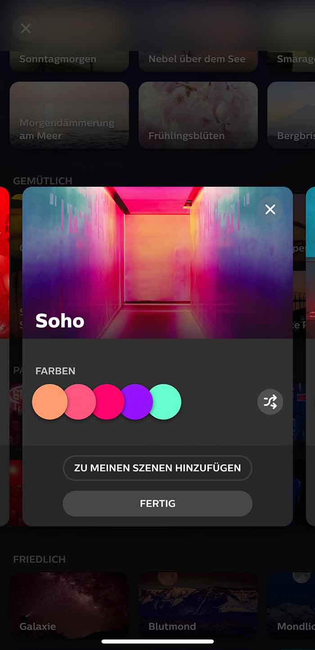Choose the Morgendämmerung am Meer scene
Viewport: 315px width, 650px height.
click(69, 115)
